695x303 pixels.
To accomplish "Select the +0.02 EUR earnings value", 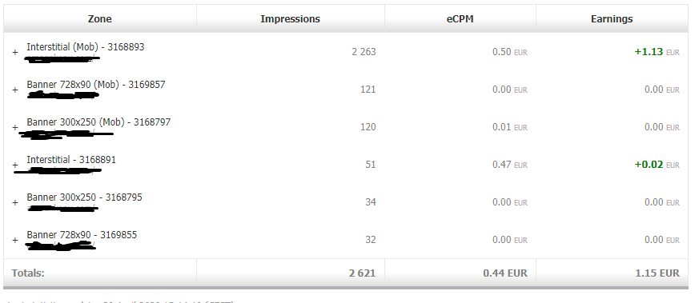I will pos(657,165).
